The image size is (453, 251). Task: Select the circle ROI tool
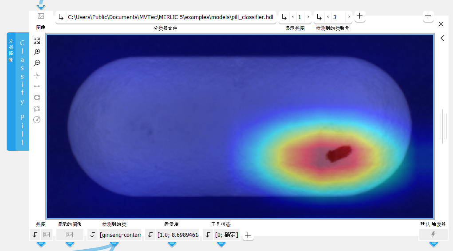tap(37, 120)
